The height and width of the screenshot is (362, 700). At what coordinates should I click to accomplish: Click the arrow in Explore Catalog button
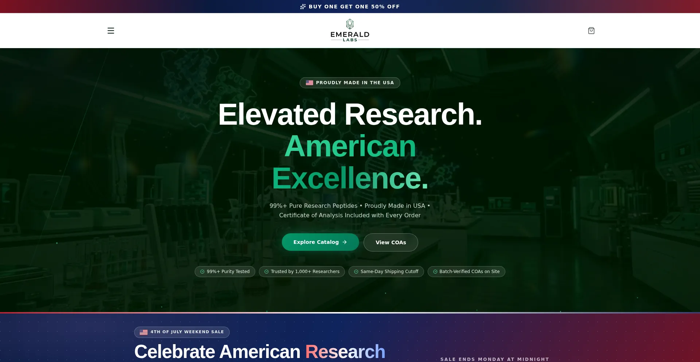coord(345,242)
